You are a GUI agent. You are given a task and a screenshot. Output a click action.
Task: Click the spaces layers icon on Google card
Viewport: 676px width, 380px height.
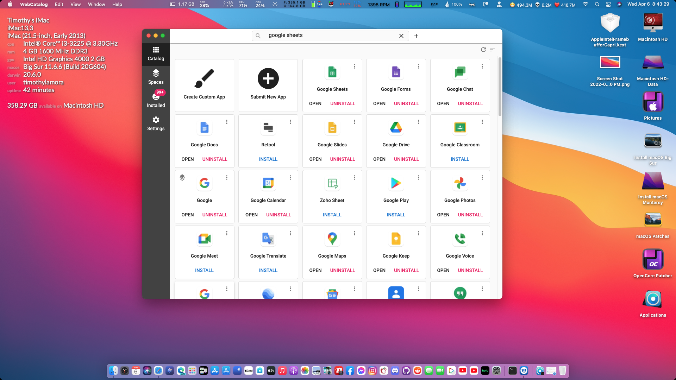pos(182,177)
